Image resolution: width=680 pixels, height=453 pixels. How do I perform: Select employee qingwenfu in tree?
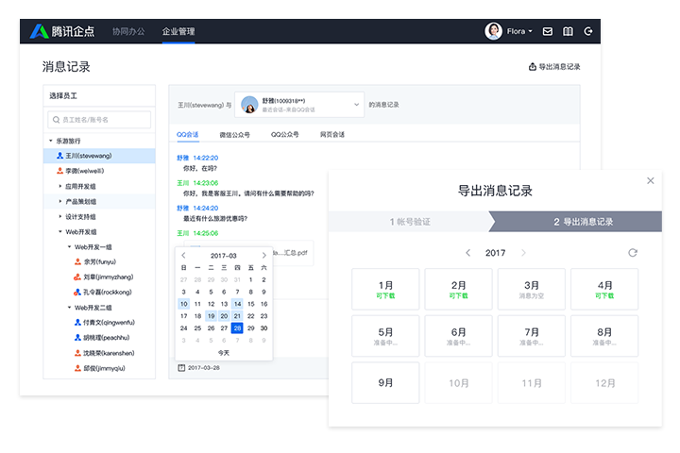point(105,323)
